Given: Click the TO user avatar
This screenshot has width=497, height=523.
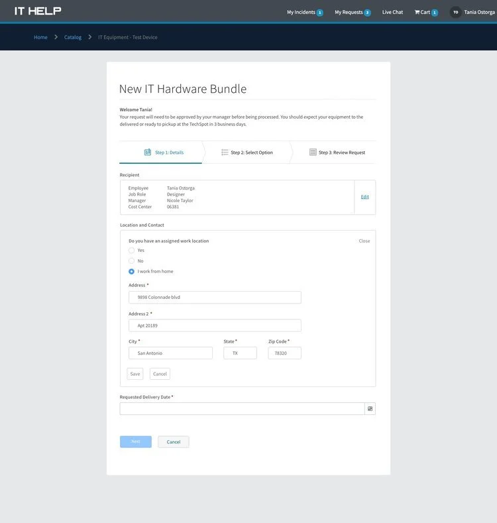Looking at the screenshot, I should 455,13.
